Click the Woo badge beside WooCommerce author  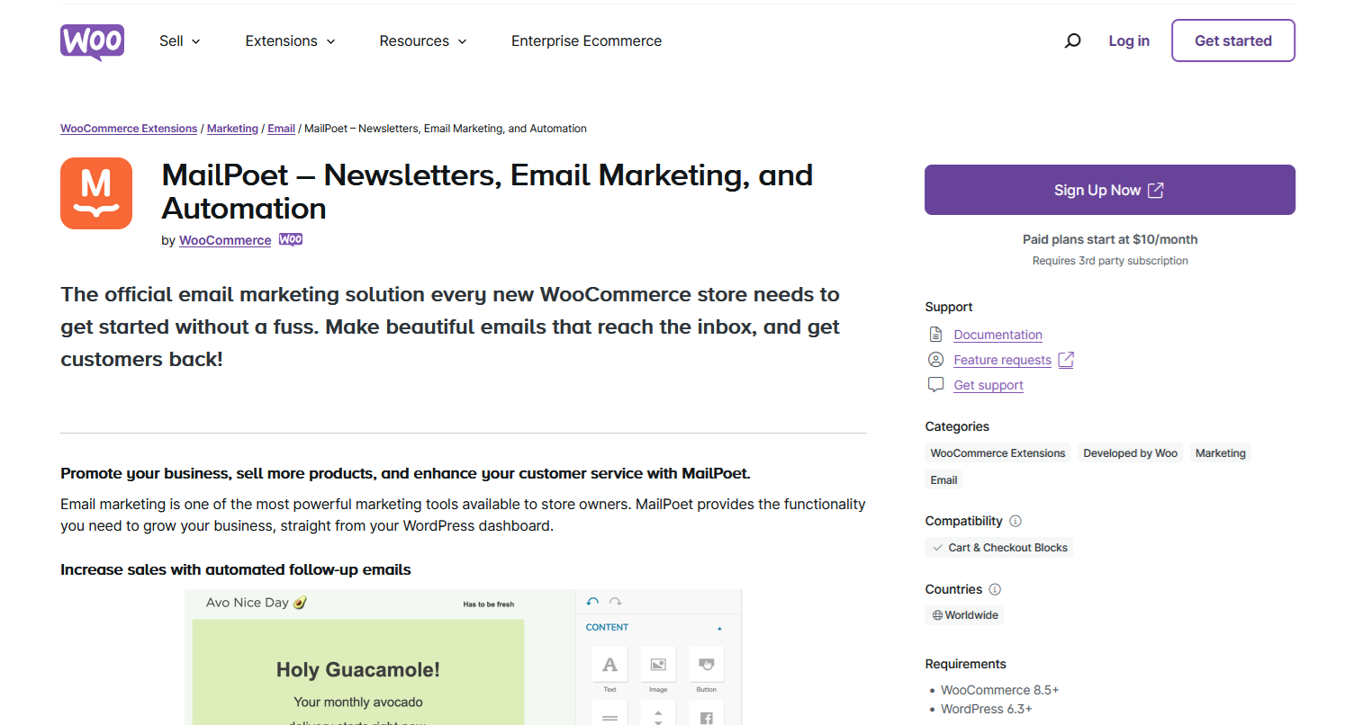tap(291, 240)
